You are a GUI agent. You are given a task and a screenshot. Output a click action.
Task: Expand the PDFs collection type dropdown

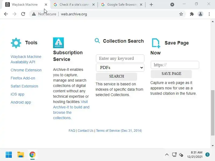coord(120,68)
